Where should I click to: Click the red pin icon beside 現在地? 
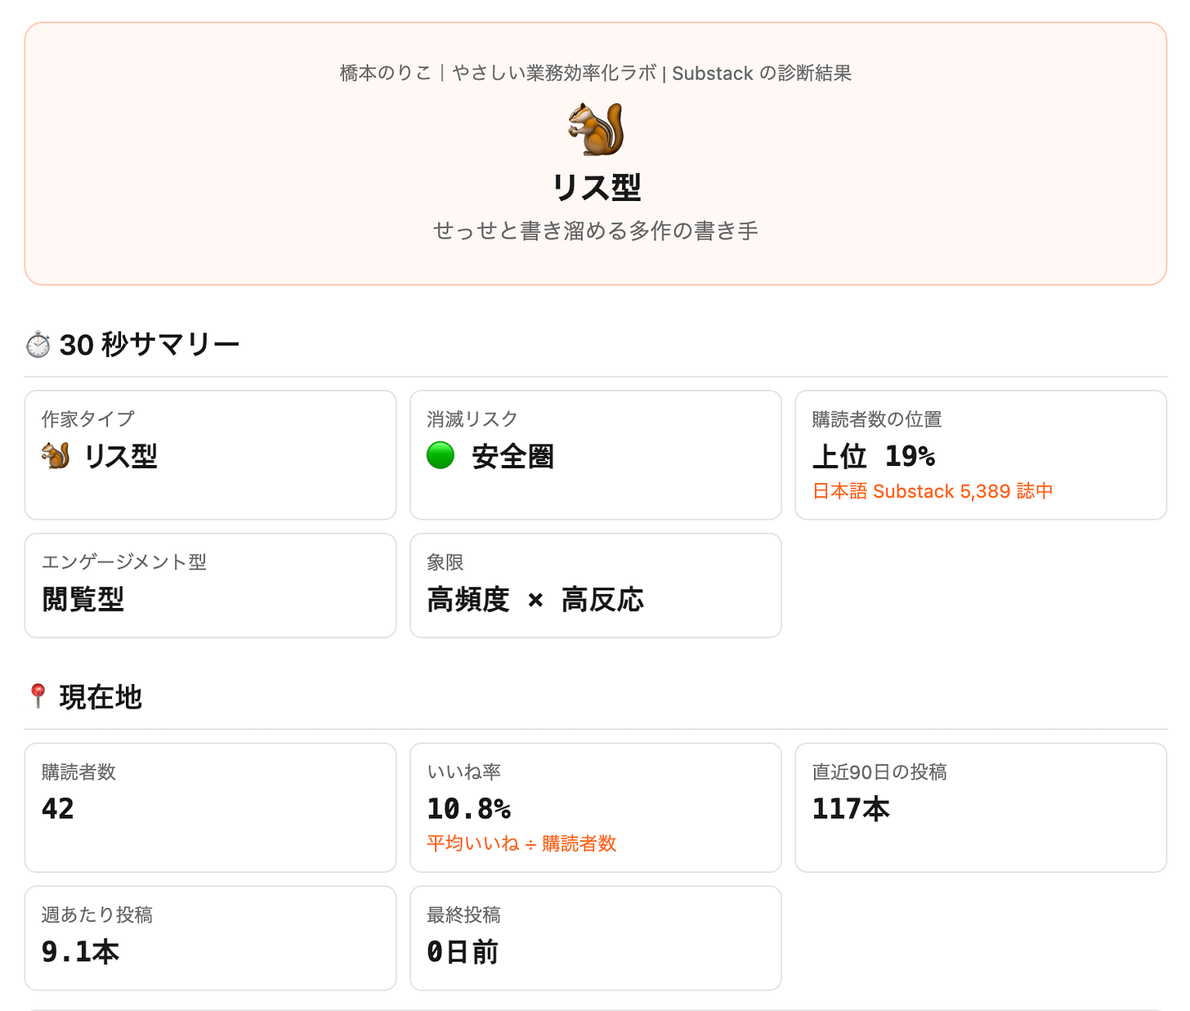coord(38,696)
